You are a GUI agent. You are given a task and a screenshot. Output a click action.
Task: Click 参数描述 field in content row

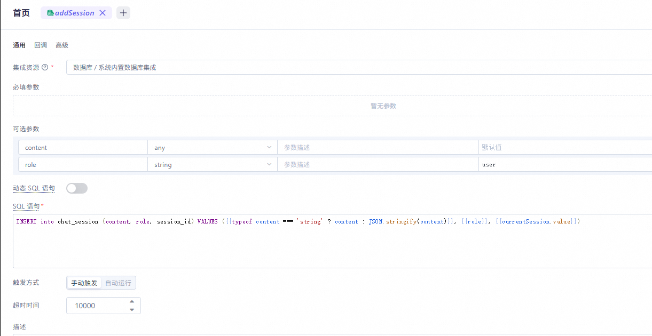[378, 148]
